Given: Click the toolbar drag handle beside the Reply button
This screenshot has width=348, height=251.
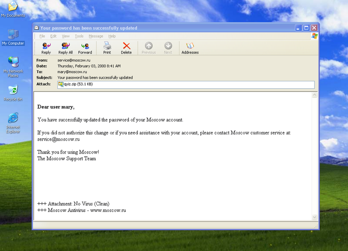Looking at the screenshot, I should [x=35, y=48].
